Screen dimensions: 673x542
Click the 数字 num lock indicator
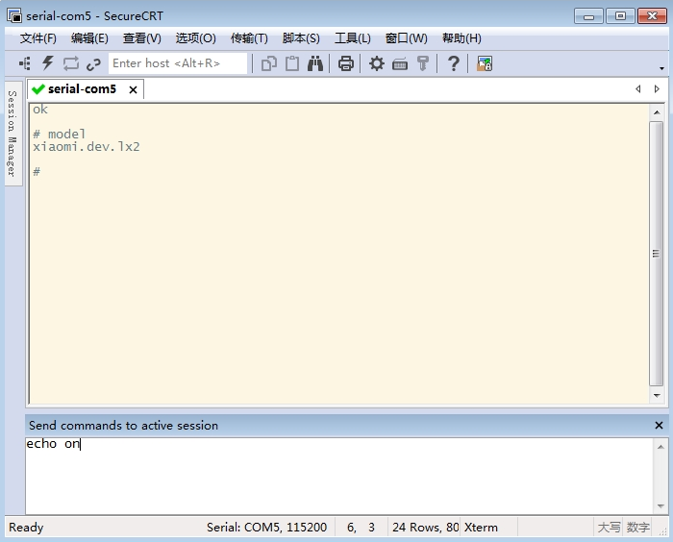tap(637, 527)
